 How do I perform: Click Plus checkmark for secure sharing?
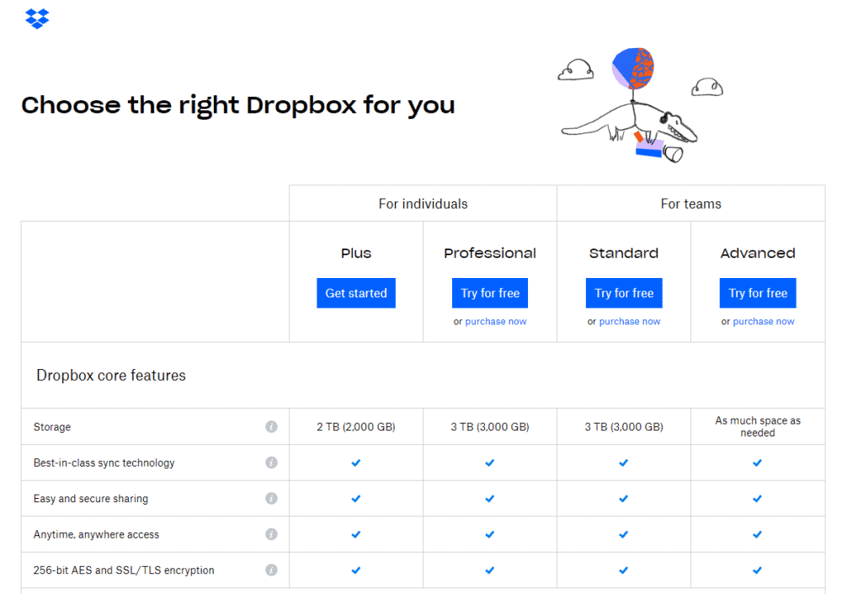[356, 499]
